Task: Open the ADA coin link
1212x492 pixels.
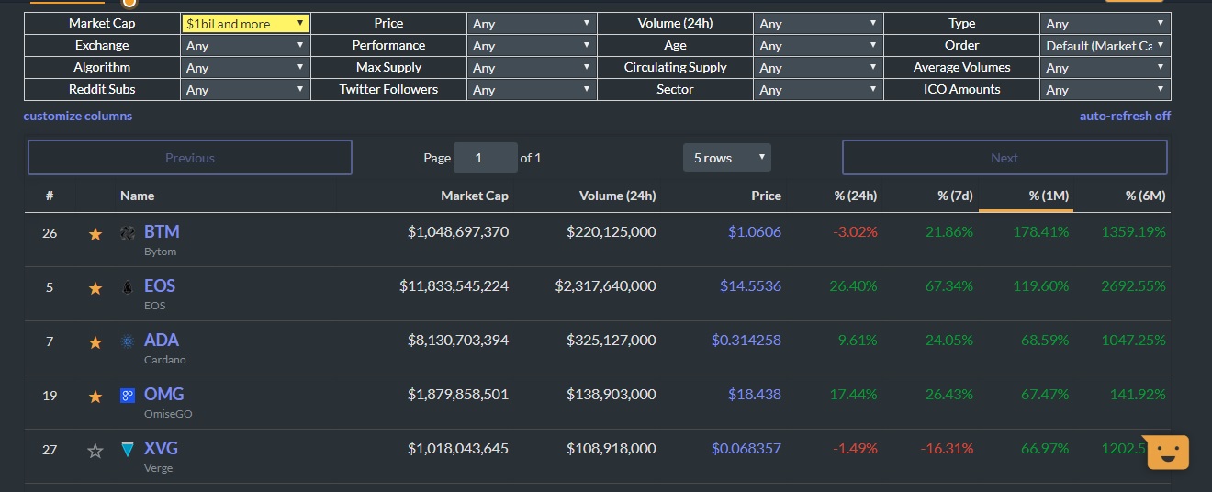Action: coord(162,341)
